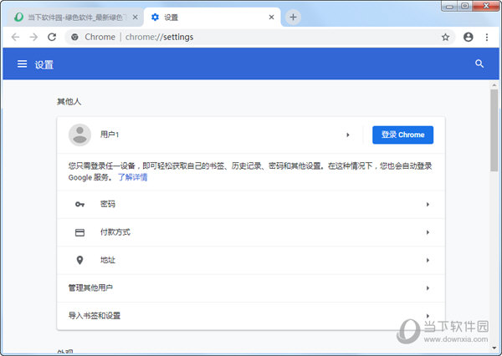Click the location pin icon beside 地址
502x356 pixels.
coord(79,260)
